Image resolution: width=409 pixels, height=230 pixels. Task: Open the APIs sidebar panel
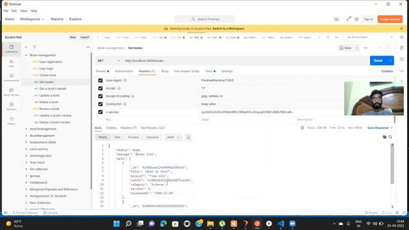[x=12, y=63]
